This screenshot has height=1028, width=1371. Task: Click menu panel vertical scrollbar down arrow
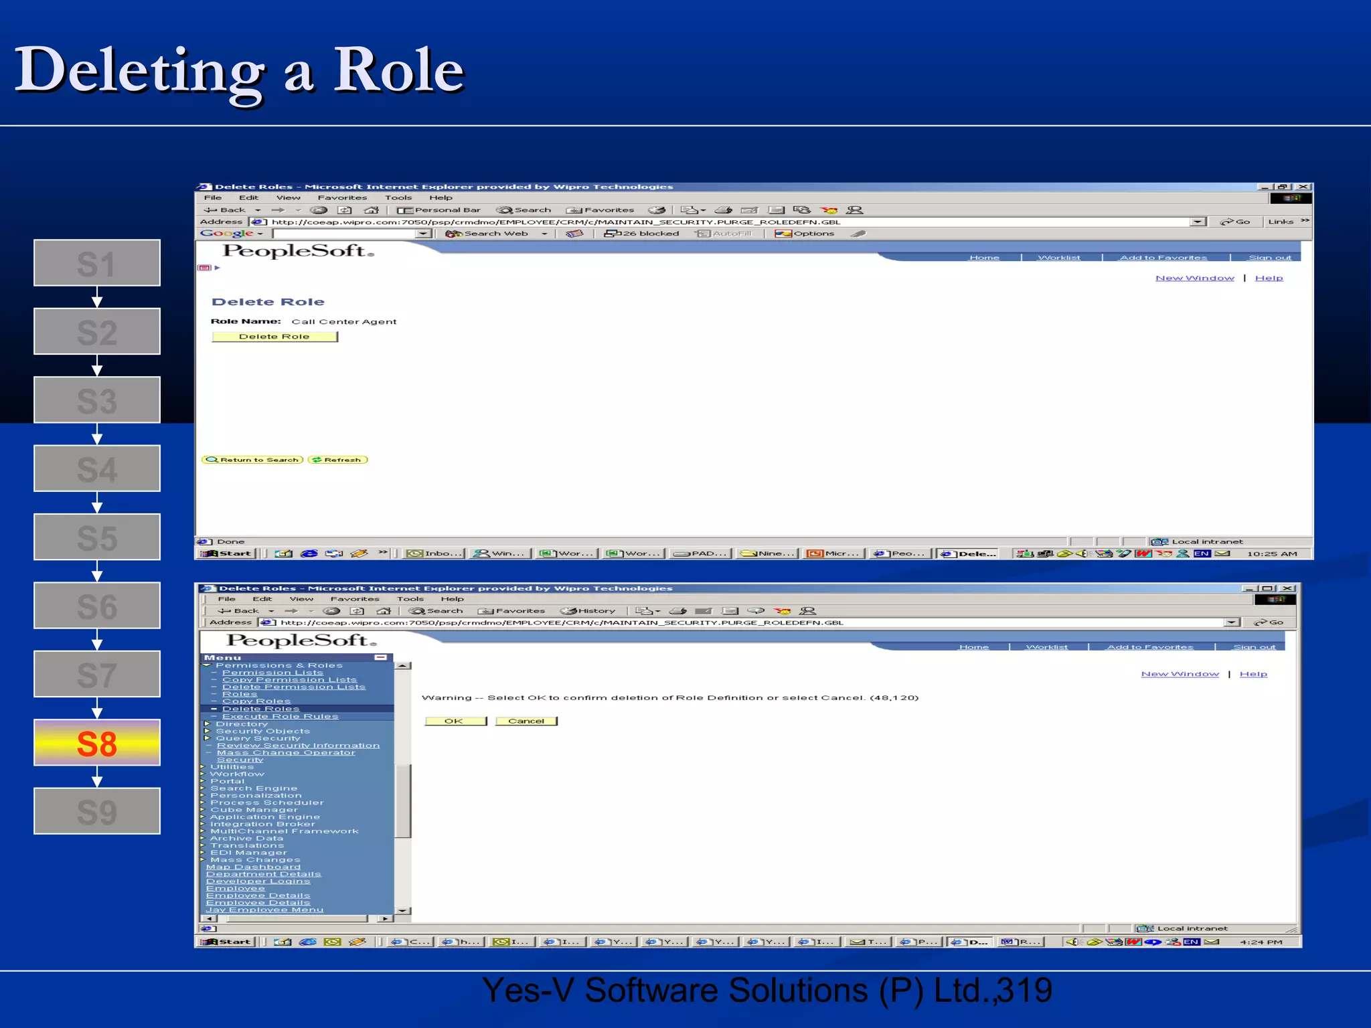click(402, 910)
